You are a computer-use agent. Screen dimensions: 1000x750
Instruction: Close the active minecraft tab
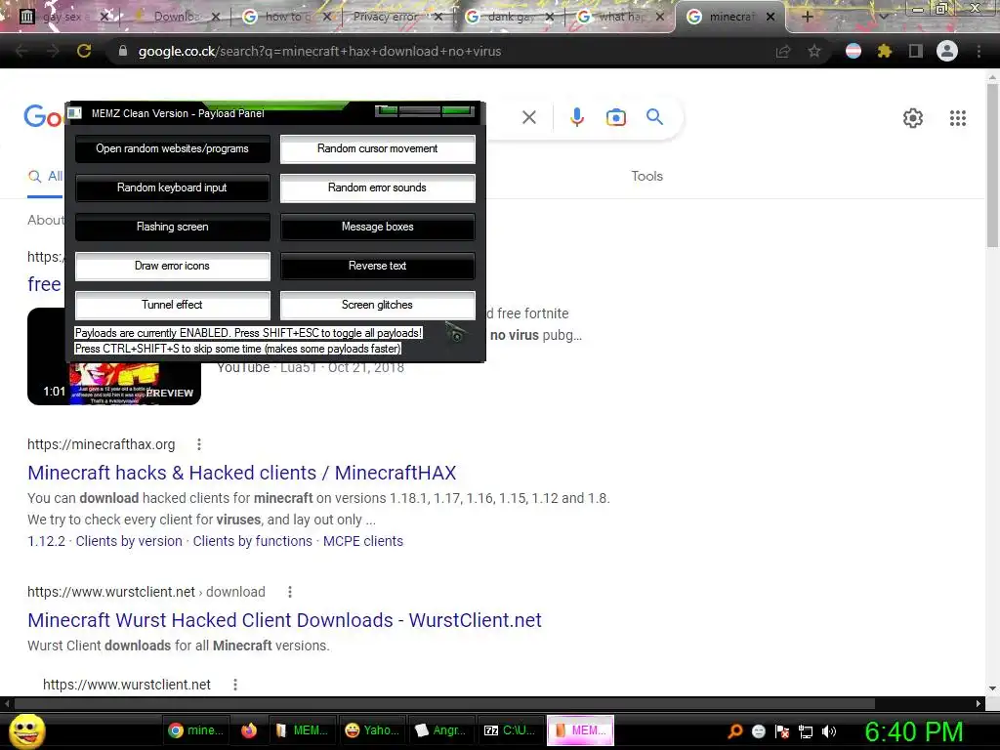pyautogui.click(x=771, y=17)
